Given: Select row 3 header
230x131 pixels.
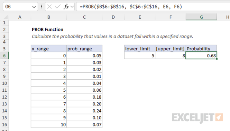Looking at the screenshot, I should (x=4, y=36).
